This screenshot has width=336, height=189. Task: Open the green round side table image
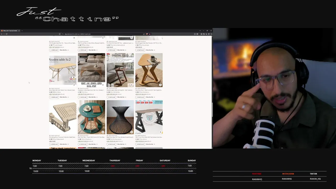click(x=91, y=117)
